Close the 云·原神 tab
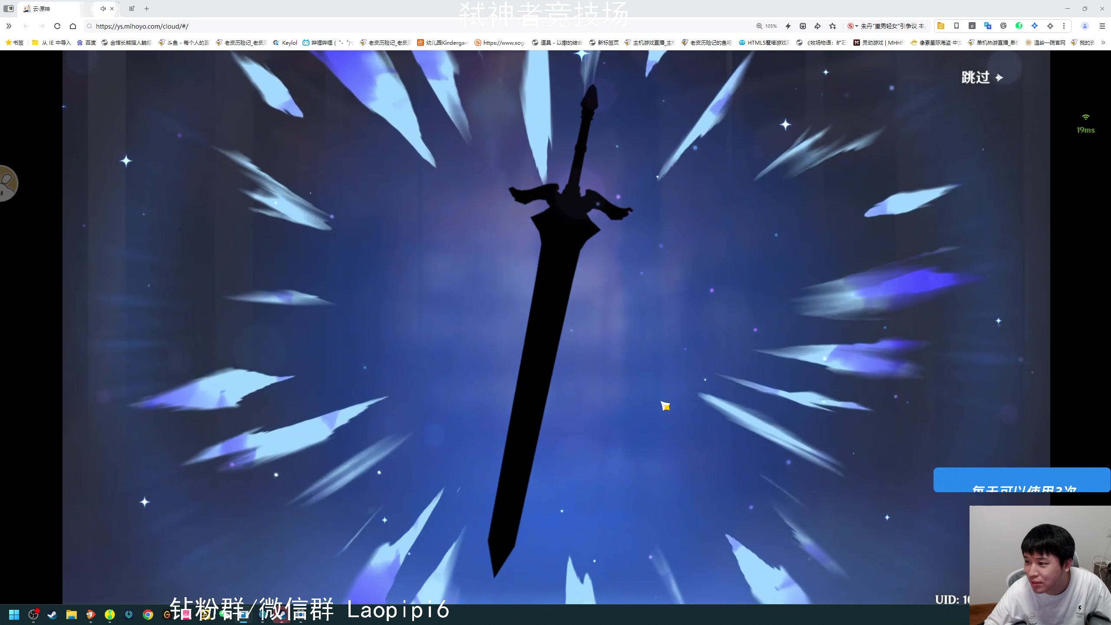Screen dimensions: 1111x625 point(112,9)
